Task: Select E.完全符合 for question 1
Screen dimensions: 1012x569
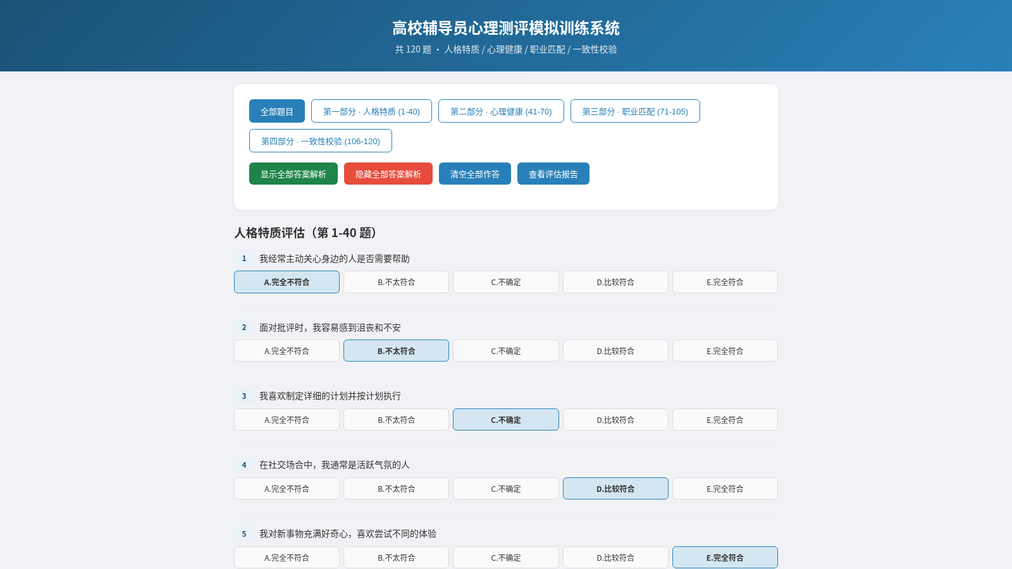Action: (725, 282)
